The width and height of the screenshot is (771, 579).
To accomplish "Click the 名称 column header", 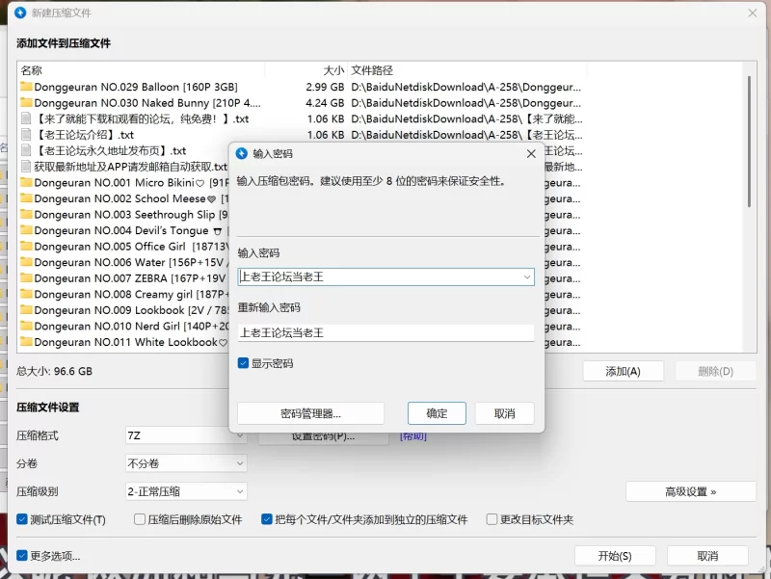I will [32, 70].
